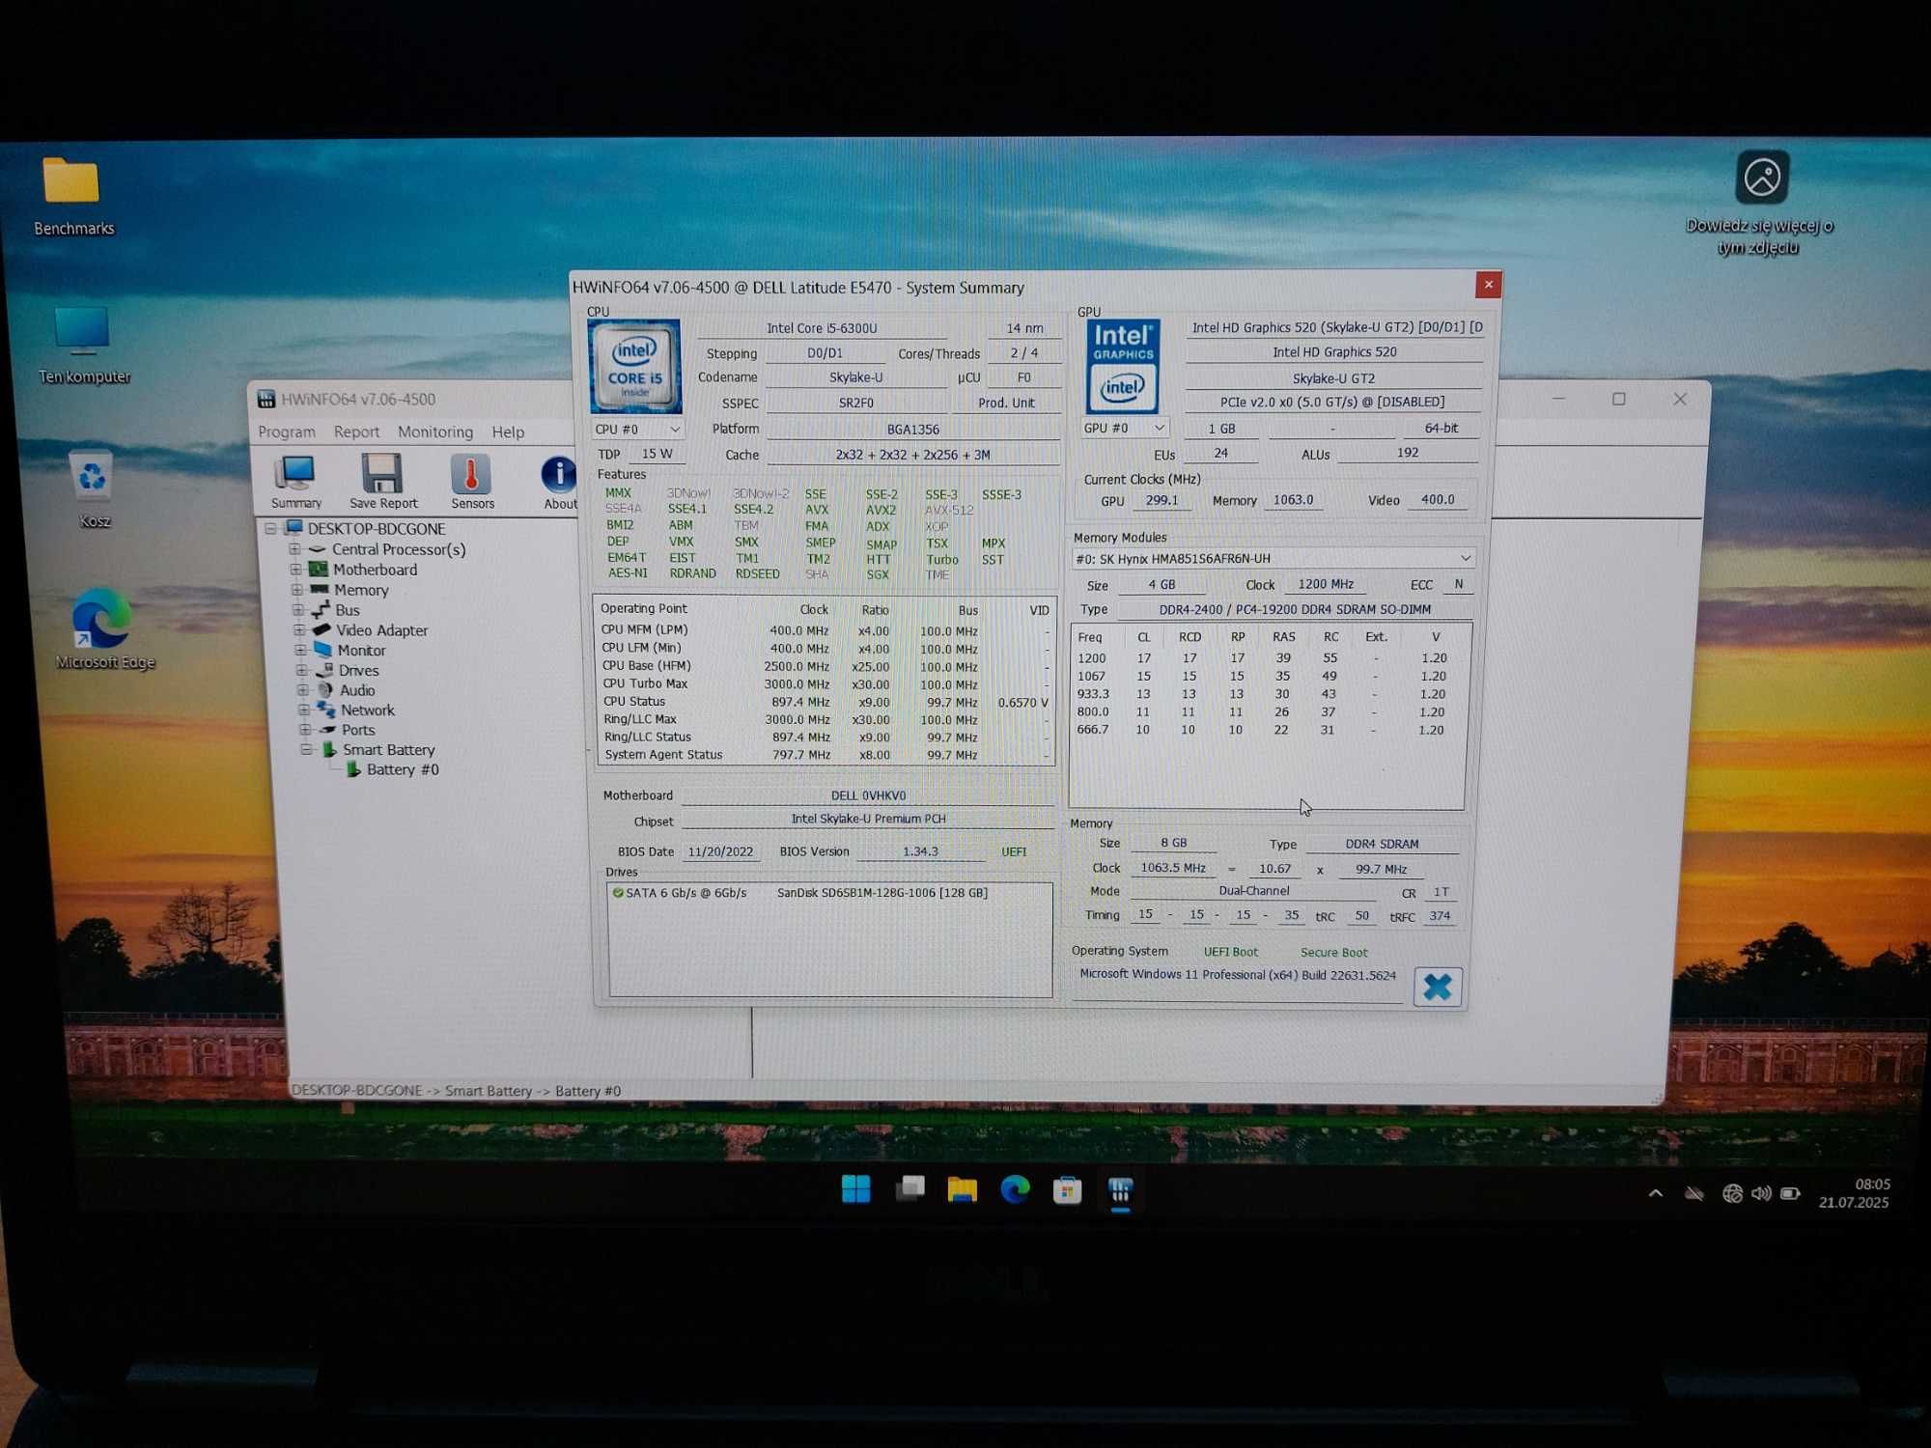Click the HWiNFO taskbar icon
The image size is (1931, 1448).
[1120, 1190]
